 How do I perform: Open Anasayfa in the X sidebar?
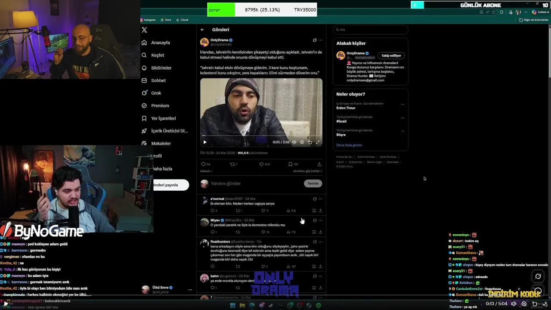coord(156,43)
